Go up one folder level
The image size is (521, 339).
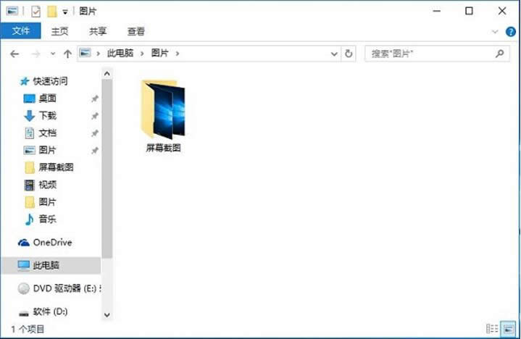[67, 54]
